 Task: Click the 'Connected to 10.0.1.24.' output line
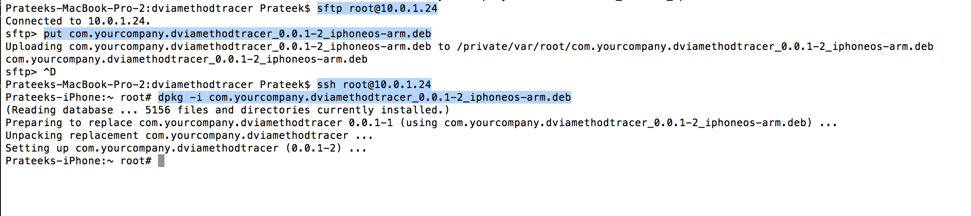click(x=78, y=21)
